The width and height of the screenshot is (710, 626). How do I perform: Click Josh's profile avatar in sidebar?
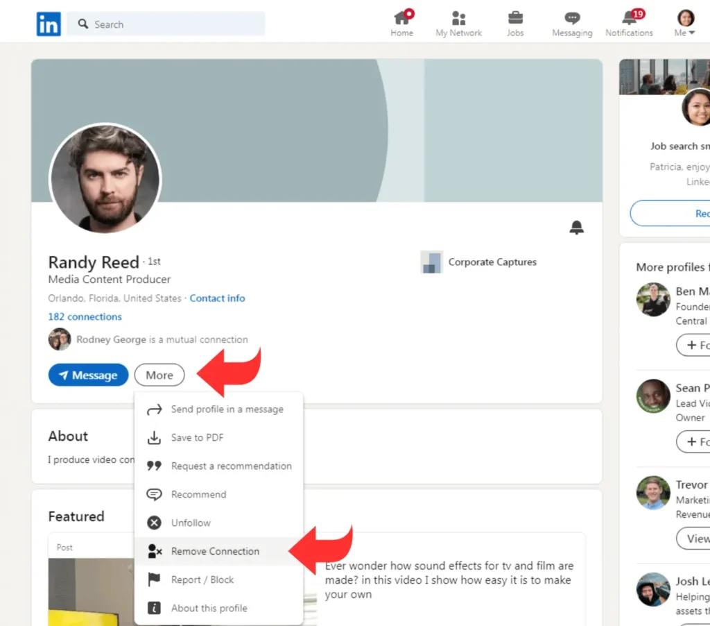[x=653, y=589]
